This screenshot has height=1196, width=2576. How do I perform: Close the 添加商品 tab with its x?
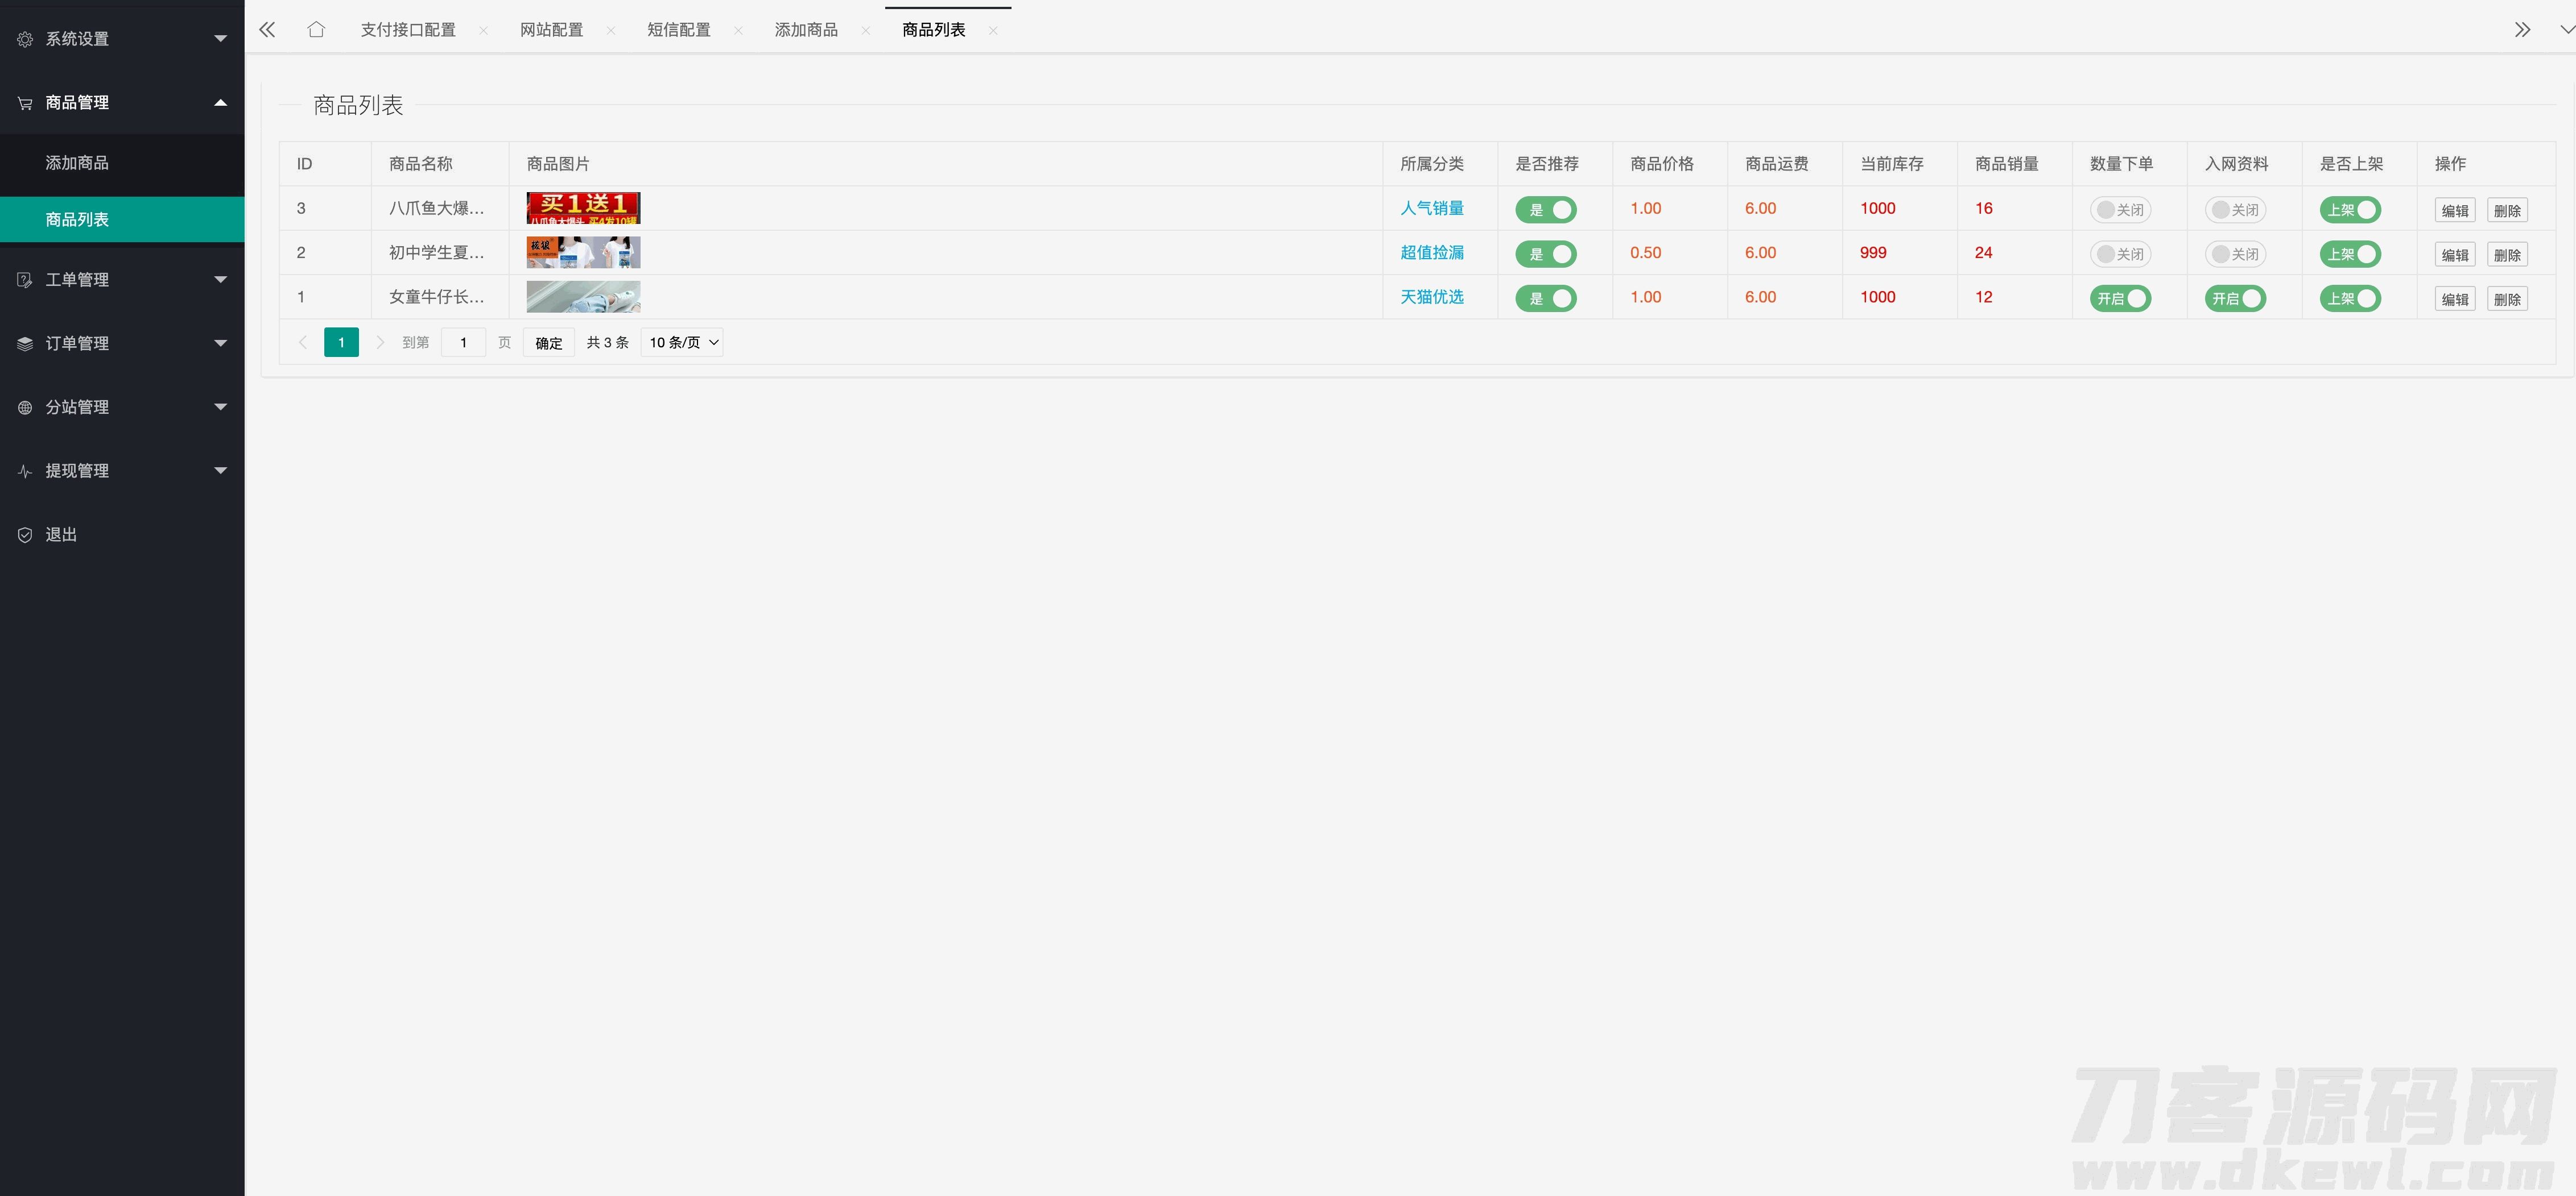865,31
